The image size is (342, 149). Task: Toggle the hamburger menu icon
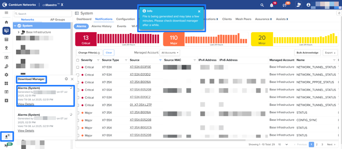6,13
